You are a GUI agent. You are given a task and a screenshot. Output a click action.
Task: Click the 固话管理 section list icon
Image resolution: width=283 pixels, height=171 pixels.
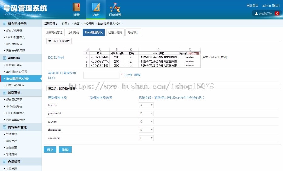[4, 93]
